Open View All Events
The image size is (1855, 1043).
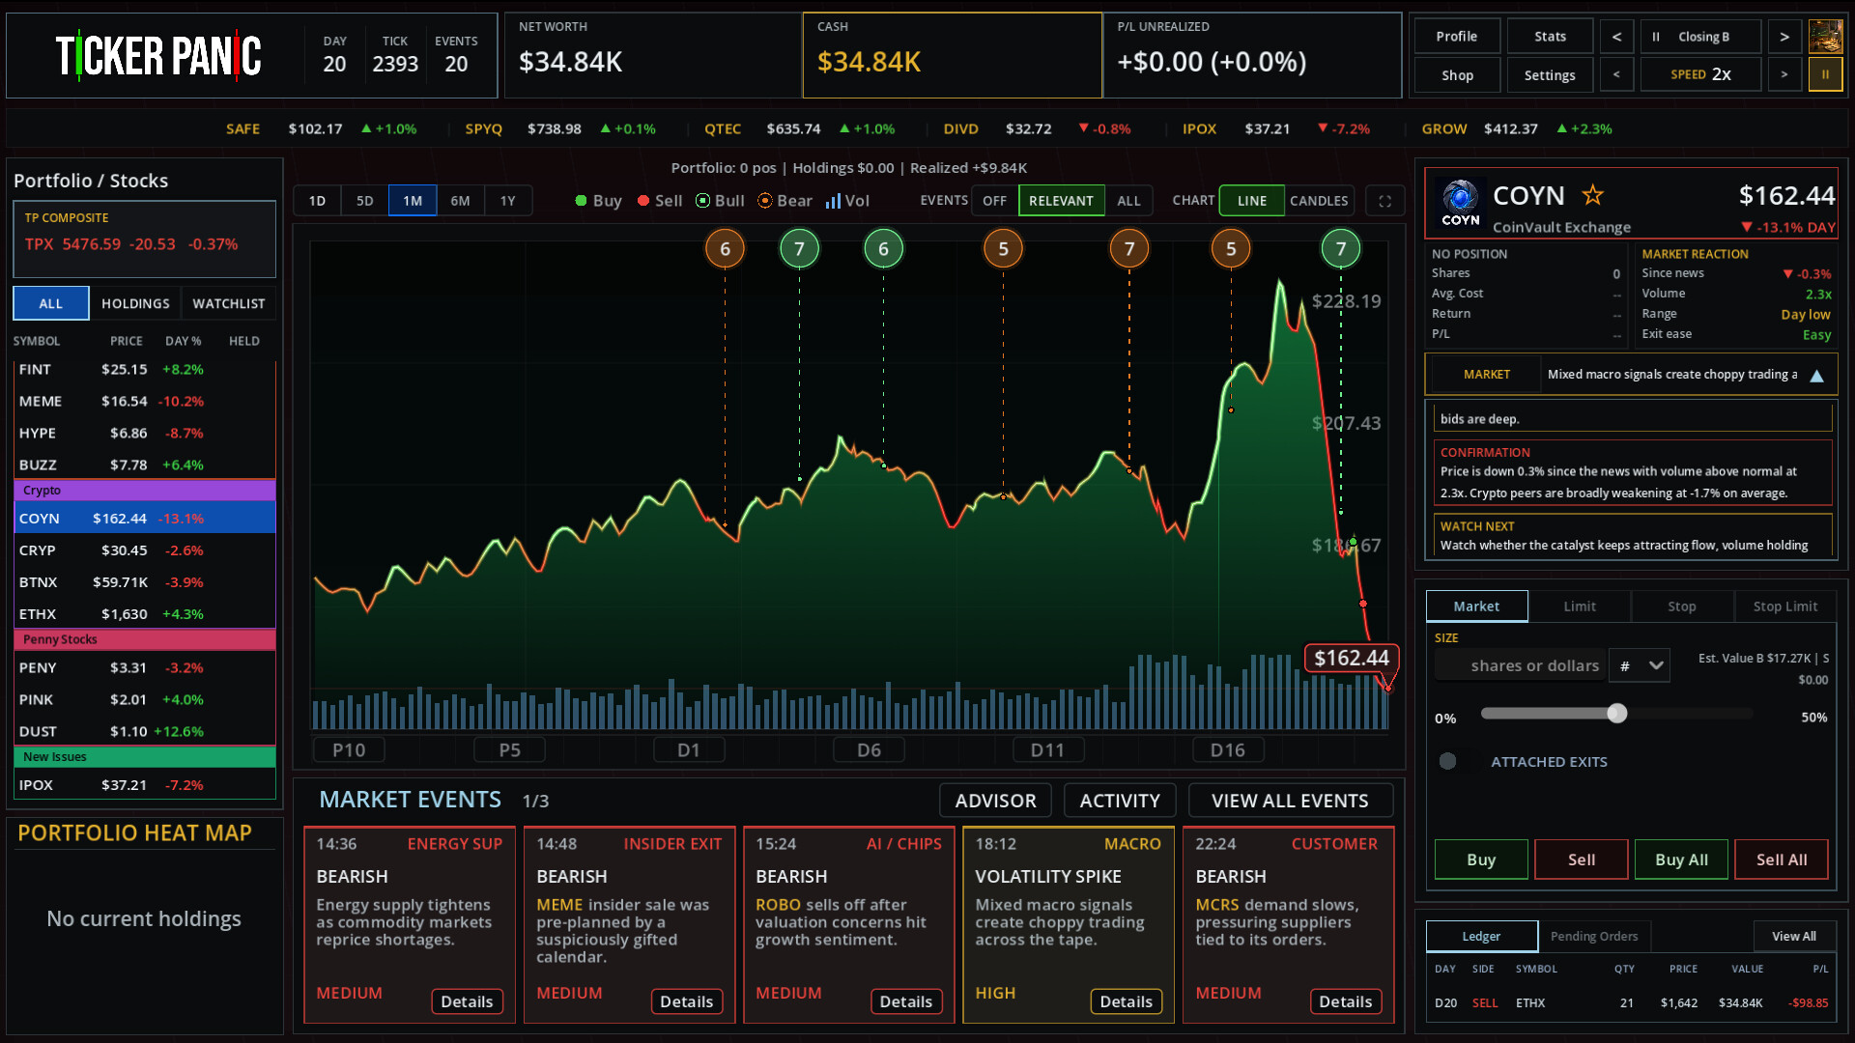pyautogui.click(x=1290, y=801)
